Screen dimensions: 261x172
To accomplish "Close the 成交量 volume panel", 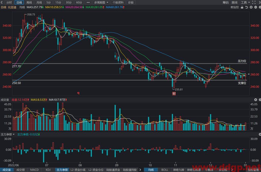I will 256,100.
